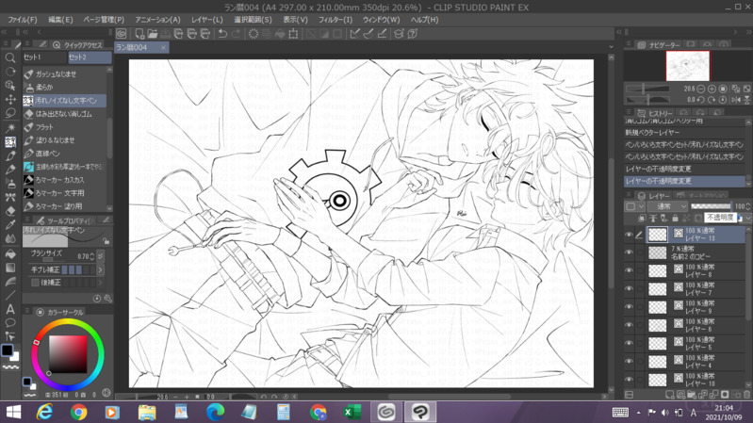Image resolution: width=753 pixels, height=423 pixels.
Task: Toggle visibility of レイヤー 13
Action: [629, 235]
